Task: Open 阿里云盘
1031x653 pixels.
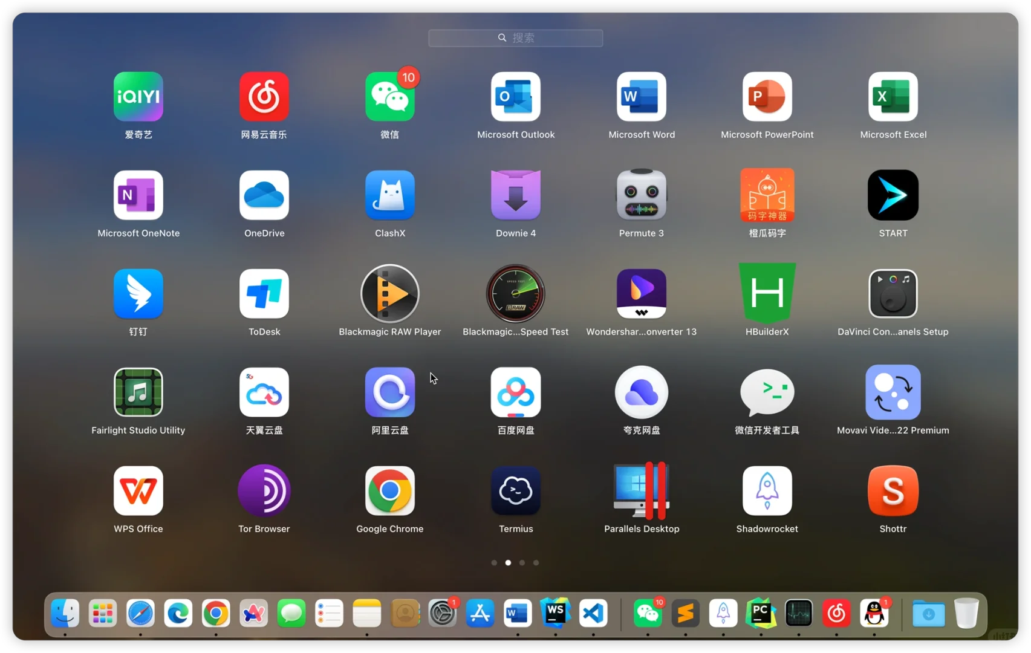Action: tap(390, 392)
